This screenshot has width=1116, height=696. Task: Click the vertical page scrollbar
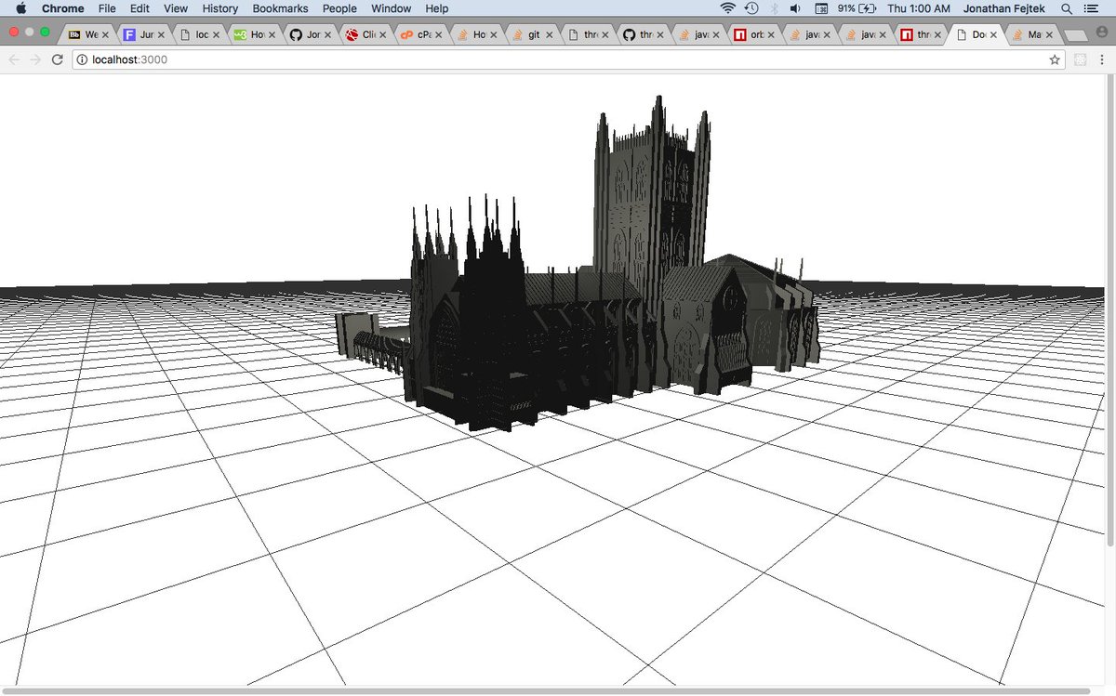1110,309
